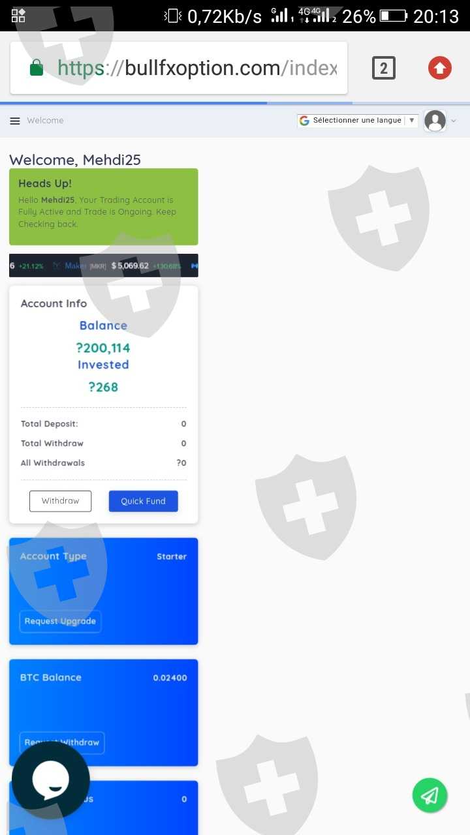Click the Quick Fund button
The width and height of the screenshot is (470, 835).
(143, 501)
